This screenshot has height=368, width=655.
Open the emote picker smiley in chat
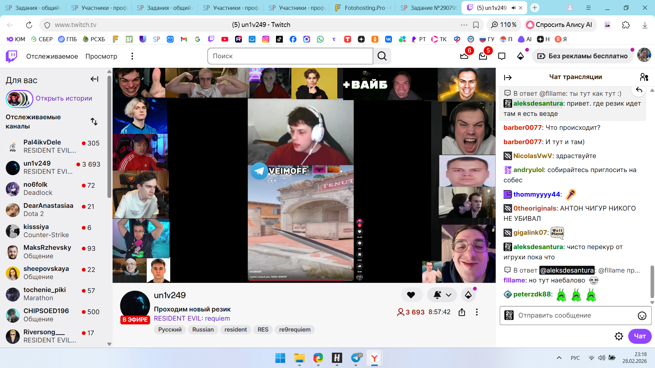click(642, 316)
